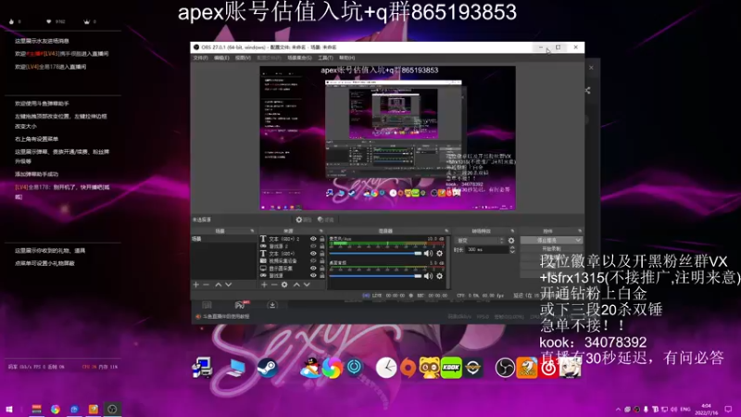This screenshot has height=417, width=741.
Task: Click the 300 ms duration field
Action: click(x=487, y=249)
